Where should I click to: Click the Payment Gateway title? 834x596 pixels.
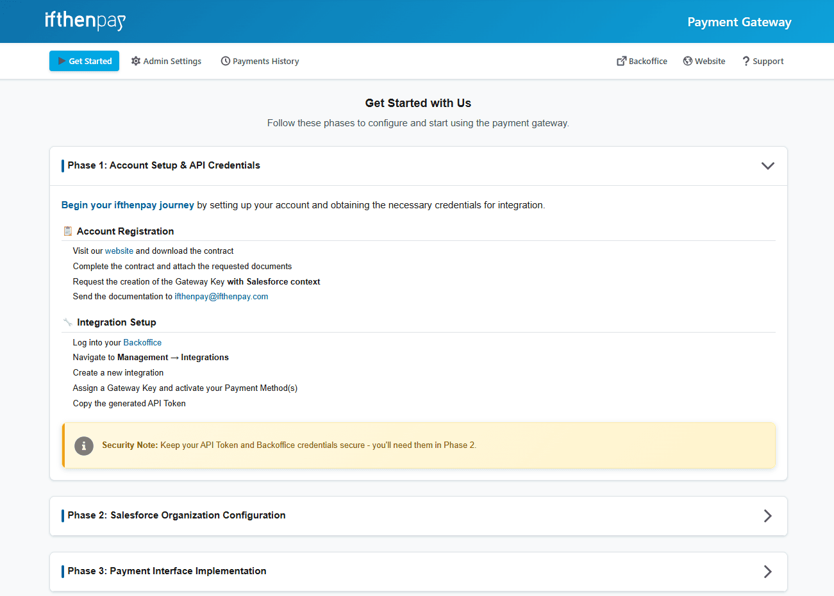coord(739,22)
